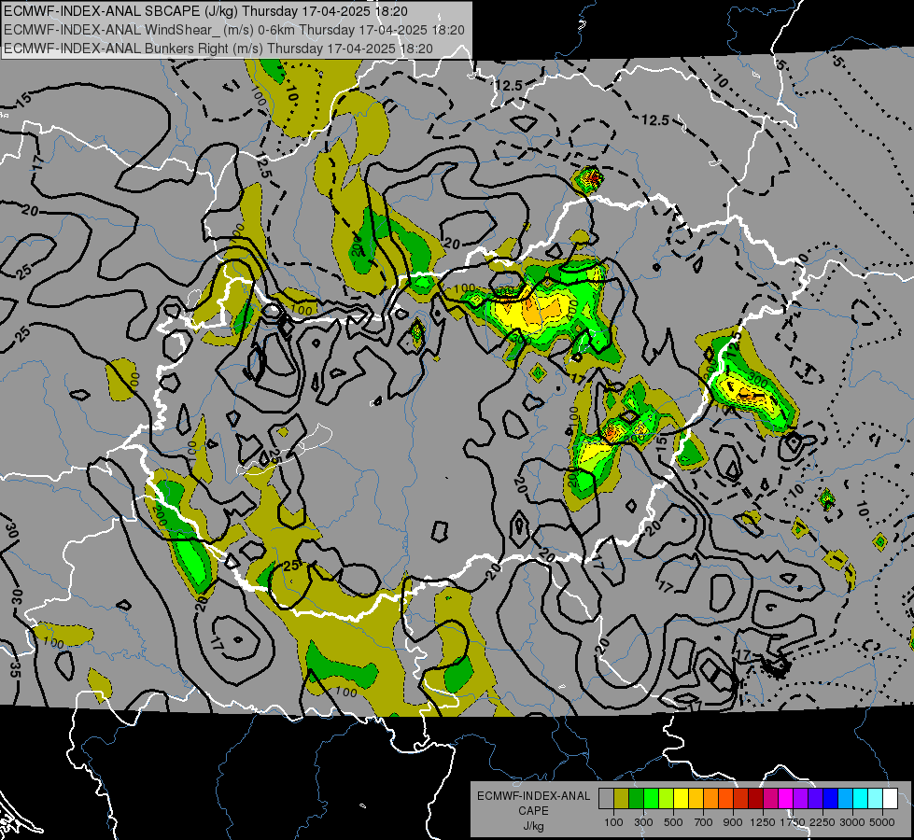Image resolution: width=914 pixels, height=840 pixels.
Task: Click the legend label 300
Action: click(643, 822)
